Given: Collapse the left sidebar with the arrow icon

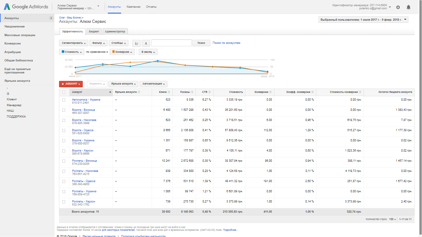Looking at the screenshot, I should (51, 18).
